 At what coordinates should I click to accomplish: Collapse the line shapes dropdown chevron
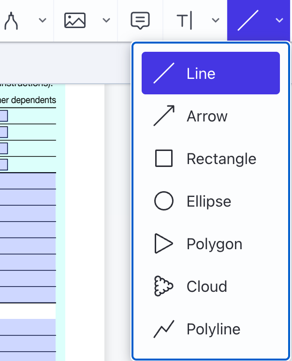278,20
